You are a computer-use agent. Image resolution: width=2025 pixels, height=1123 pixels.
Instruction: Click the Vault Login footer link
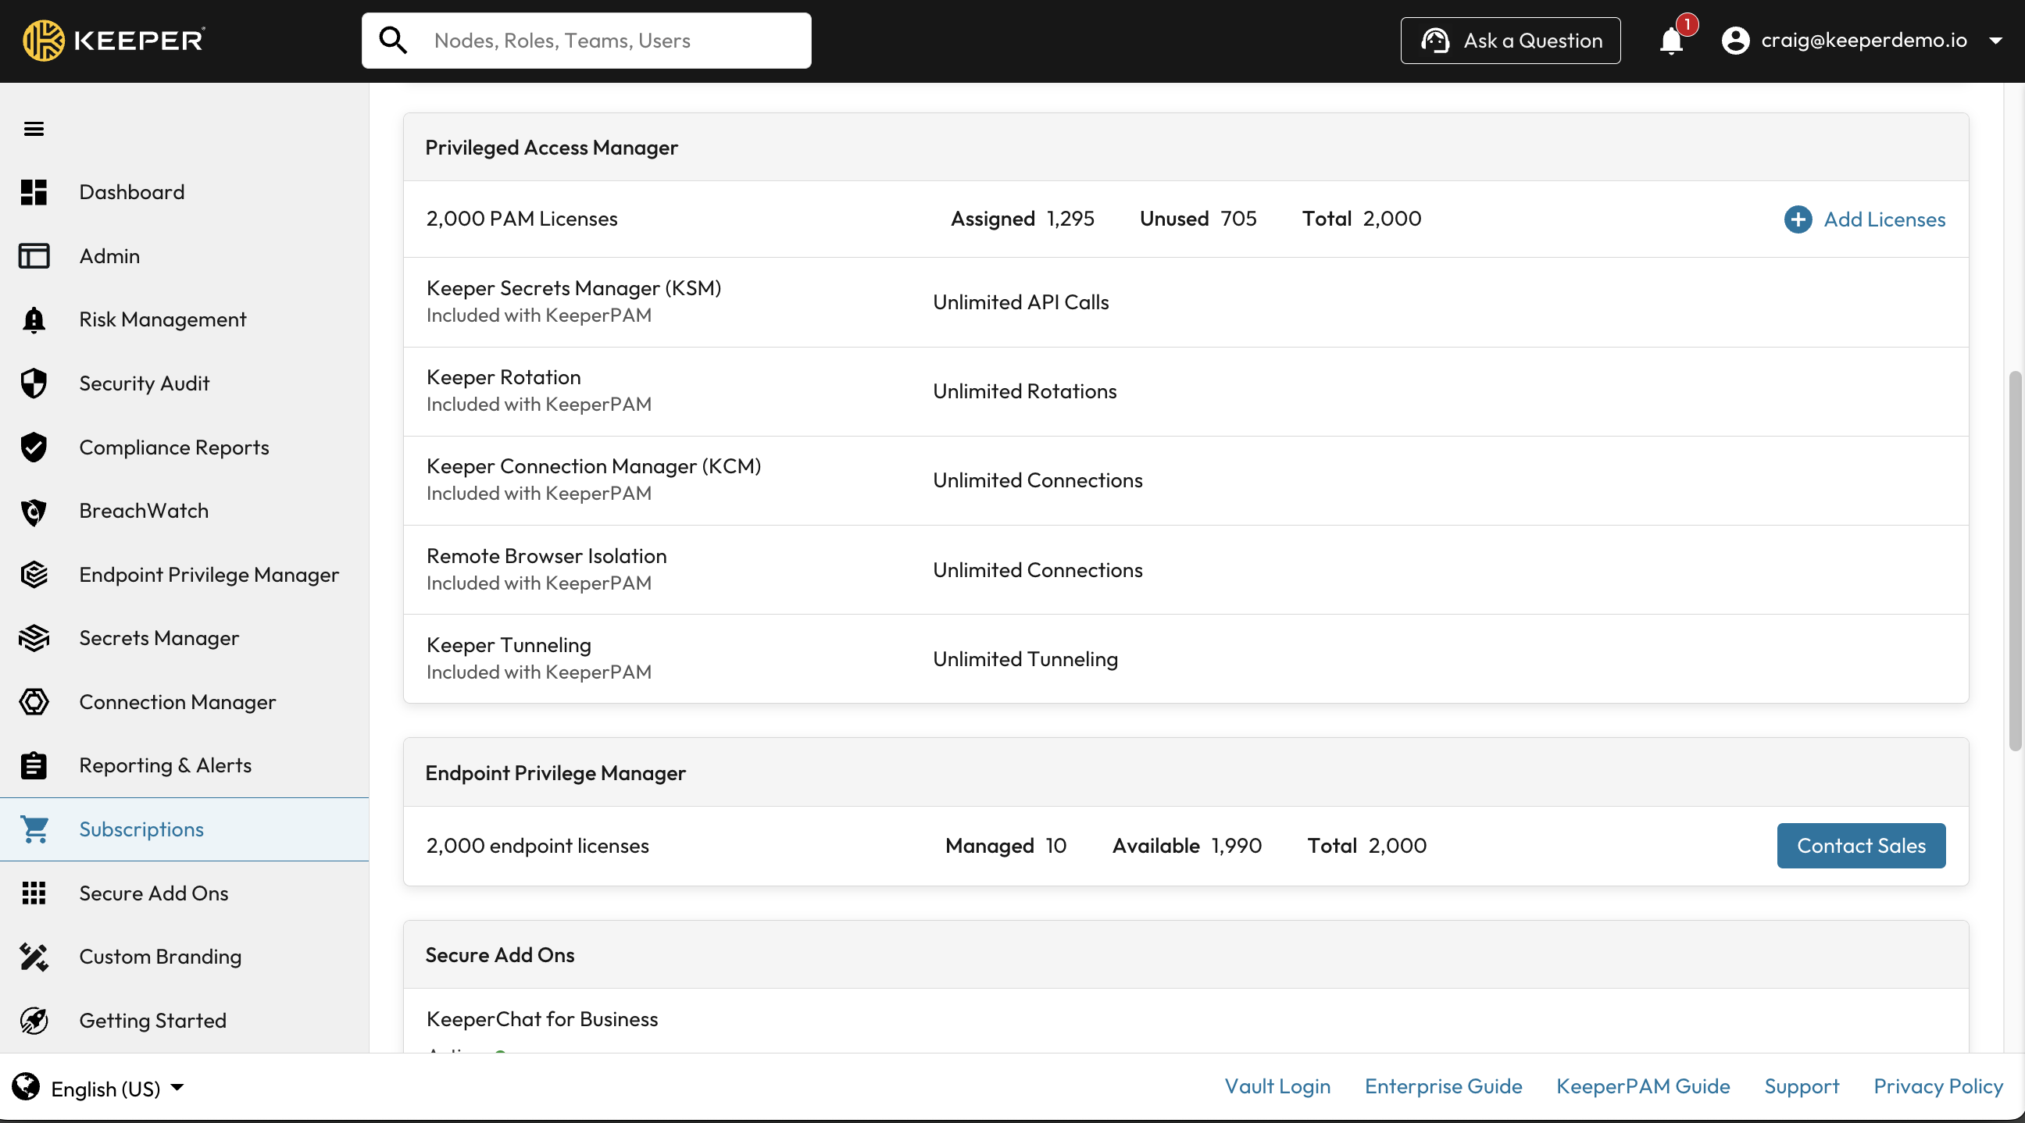[x=1277, y=1086]
